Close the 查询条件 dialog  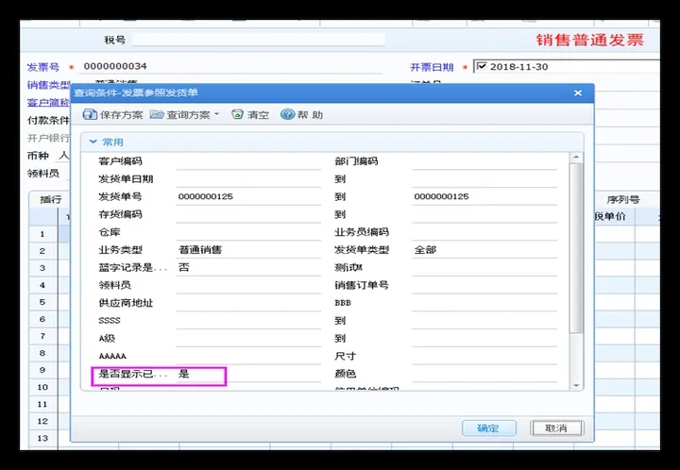(x=578, y=92)
